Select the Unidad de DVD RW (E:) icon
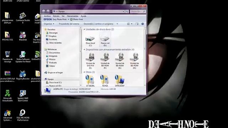The width and height of the screenshot is (228, 128). 90,61
